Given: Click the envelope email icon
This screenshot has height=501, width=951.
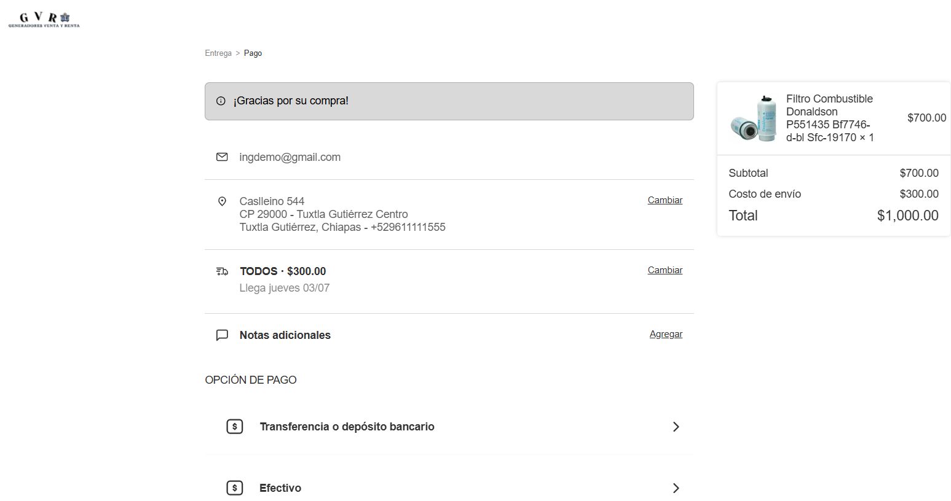Looking at the screenshot, I should pyautogui.click(x=222, y=157).
